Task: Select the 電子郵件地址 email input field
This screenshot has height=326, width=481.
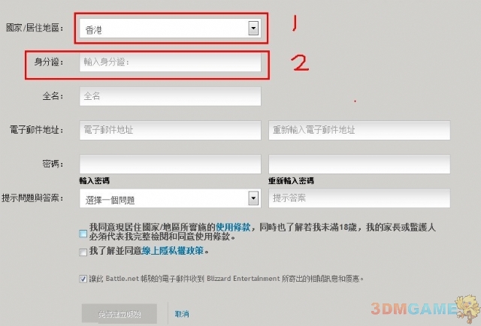Action: coord(171,130)
